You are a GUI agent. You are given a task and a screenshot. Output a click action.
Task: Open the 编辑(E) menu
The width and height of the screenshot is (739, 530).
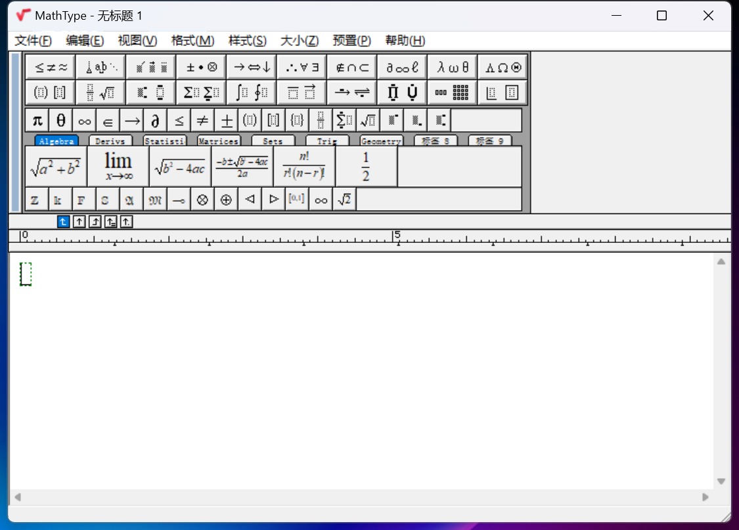click(x=85, y=41)
